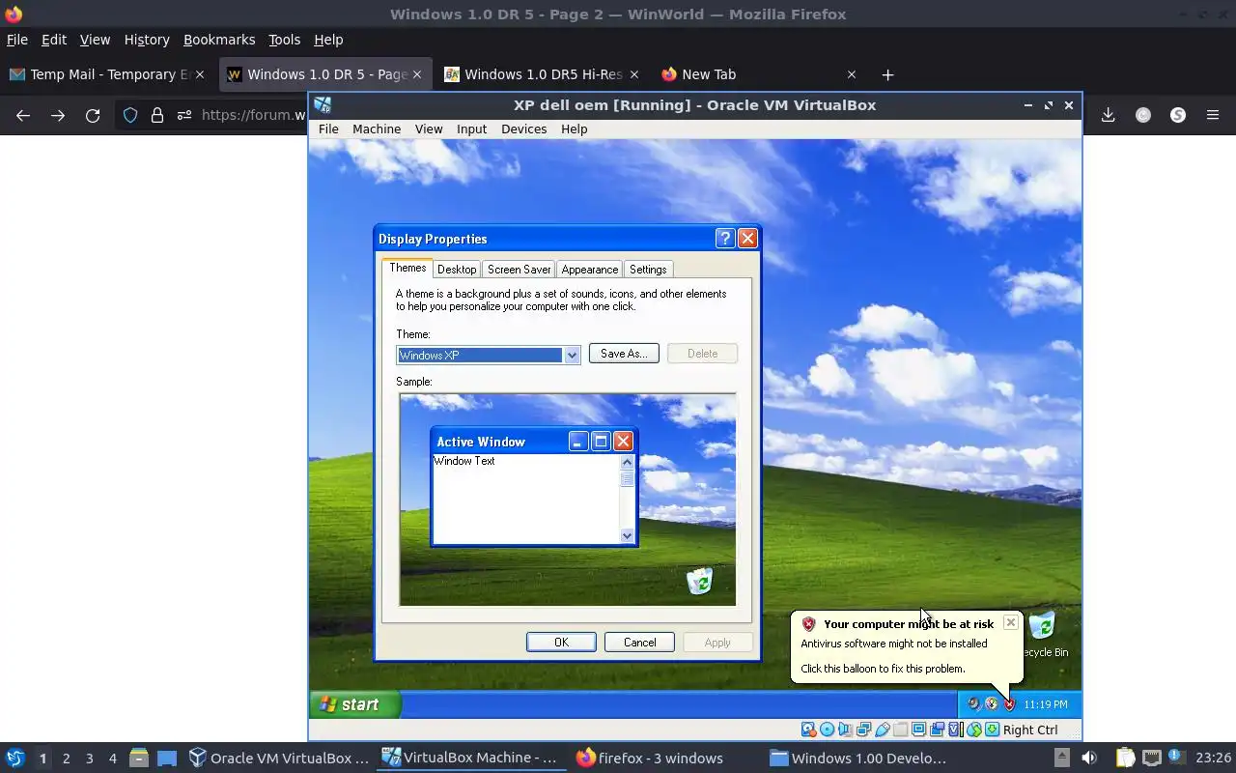This screenshot has width=1236, height=773.
Task: Click the VirtualBox audio status icon
Action: [x=845, y=730]
